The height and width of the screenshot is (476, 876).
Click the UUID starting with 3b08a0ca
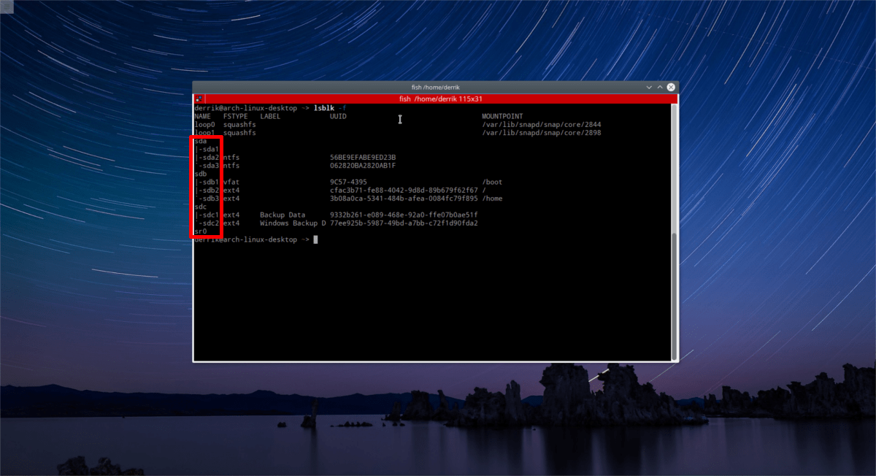(x=404, y=199)
